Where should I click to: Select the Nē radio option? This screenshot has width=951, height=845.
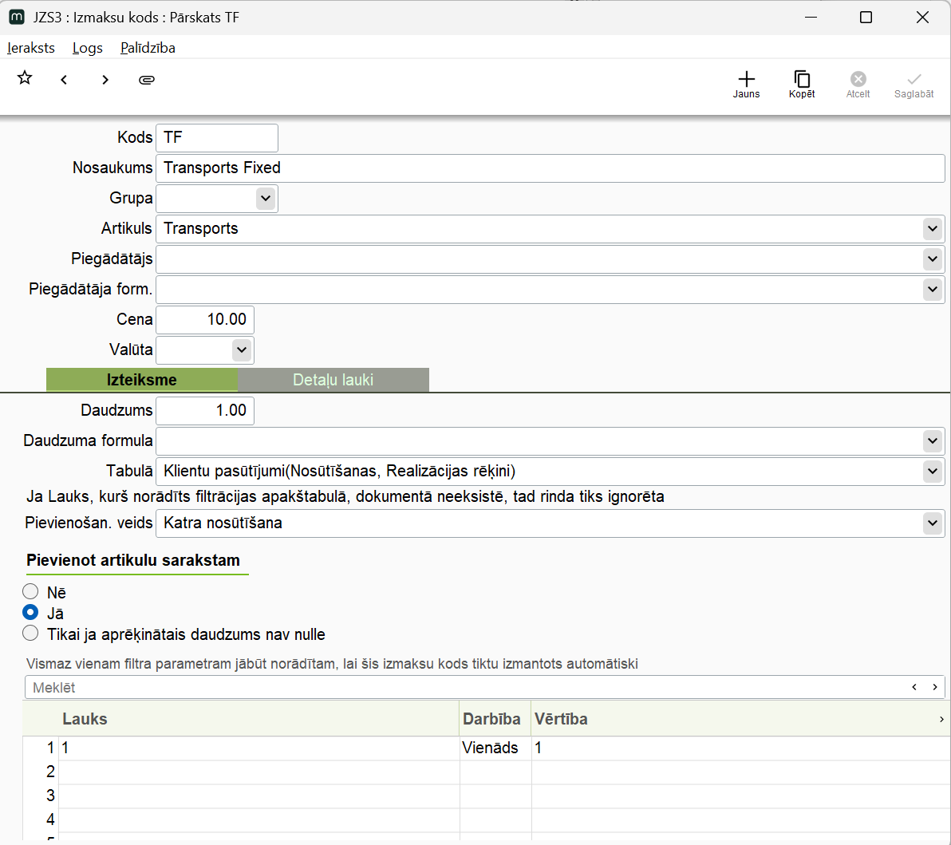(x=30, y=592)
